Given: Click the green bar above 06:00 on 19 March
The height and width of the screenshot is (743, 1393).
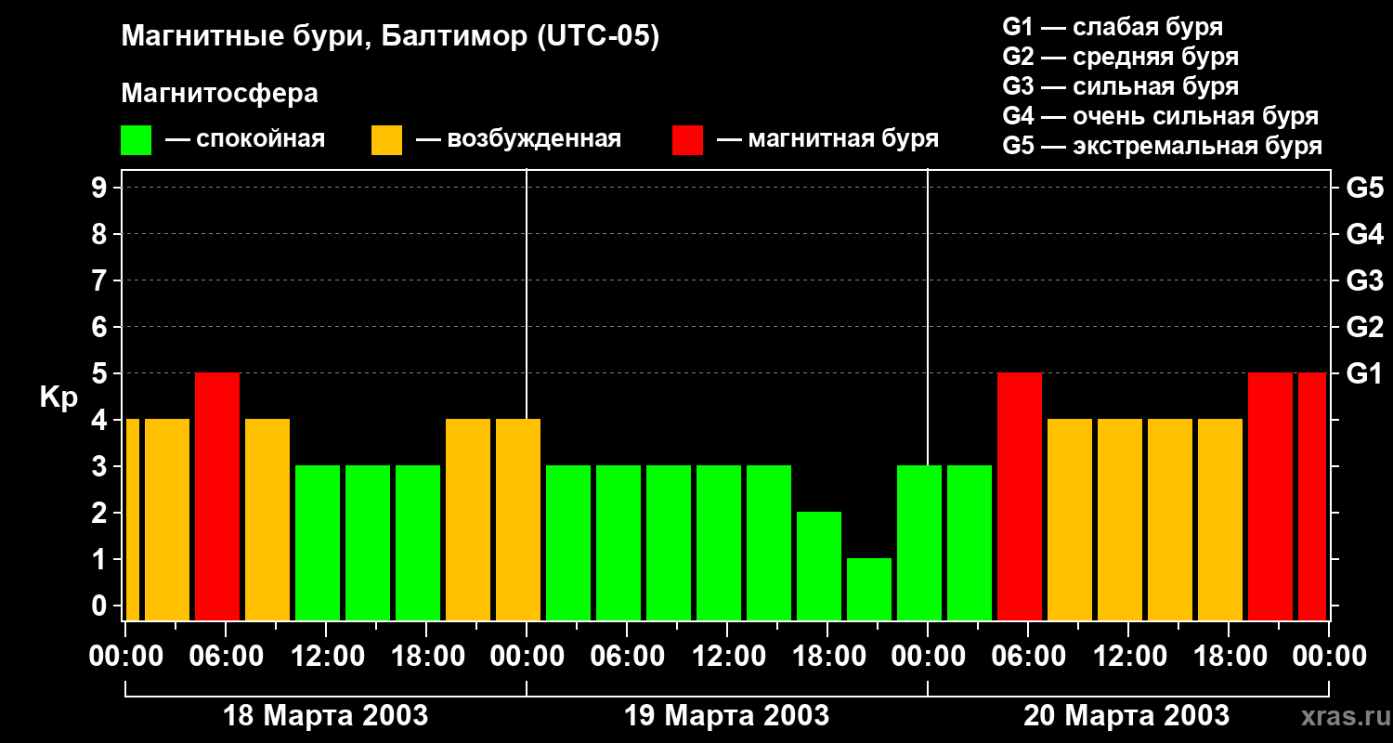Looking at the screenshot, I should pos(618,542).
